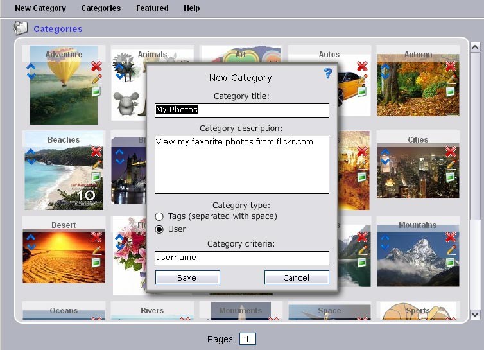The height and width of the screenshot is (350, 484).
Task: Select the Tags (separated with space) option
Action: (159, 216)
